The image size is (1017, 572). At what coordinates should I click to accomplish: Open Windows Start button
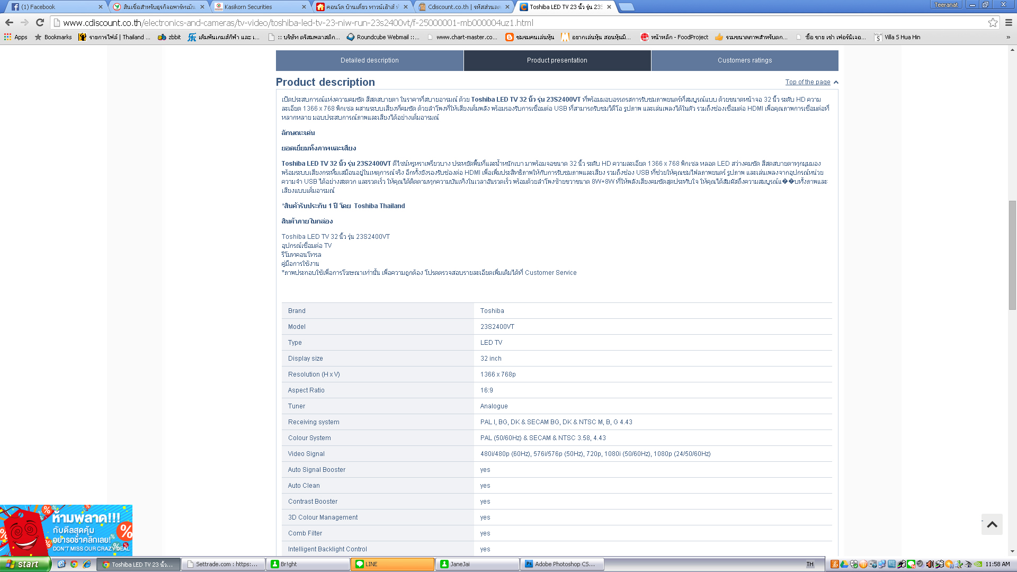[25, 564]
